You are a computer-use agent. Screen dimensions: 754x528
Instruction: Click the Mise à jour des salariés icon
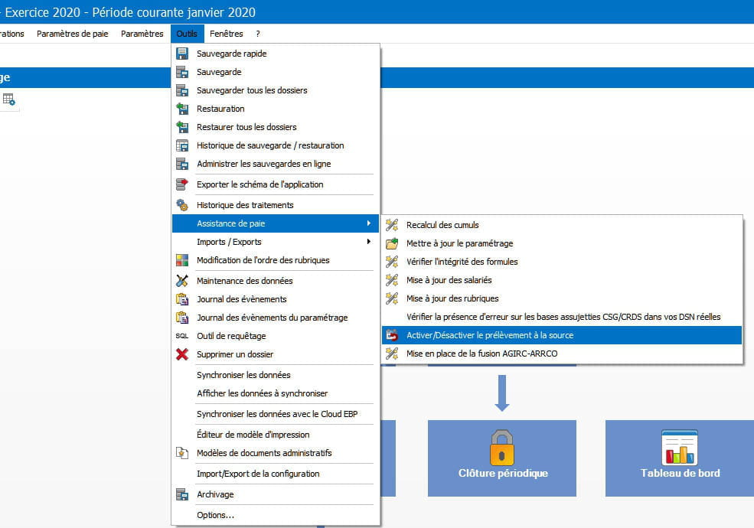(x=392, y=280)
